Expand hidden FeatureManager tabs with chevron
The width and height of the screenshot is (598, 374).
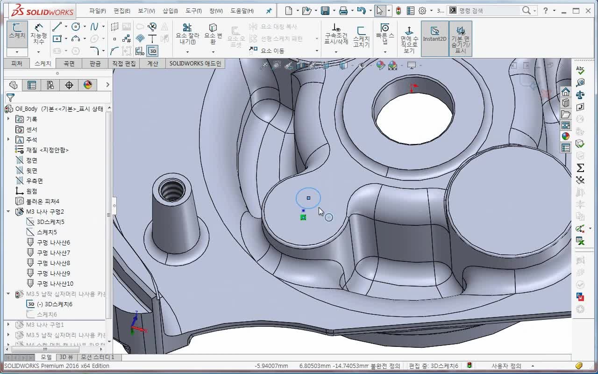[x=107, y=85]
